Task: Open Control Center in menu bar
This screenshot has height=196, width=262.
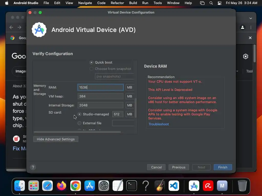Action: coord(219,3)
